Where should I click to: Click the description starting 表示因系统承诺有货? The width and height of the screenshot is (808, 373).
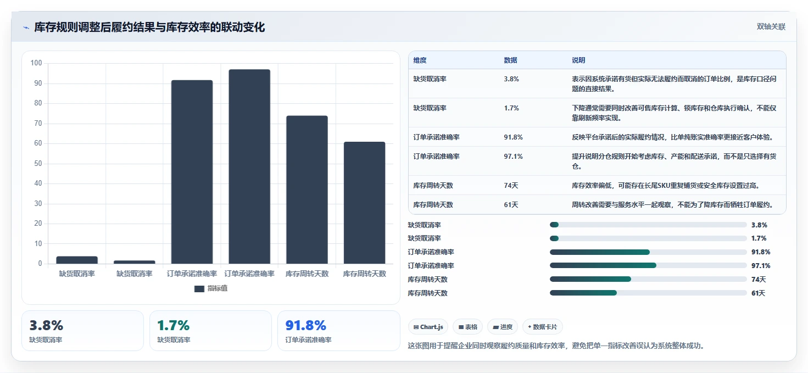pos(674,83)
